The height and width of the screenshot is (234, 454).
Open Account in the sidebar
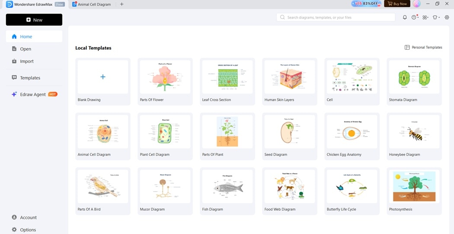[x=34, y=217]
